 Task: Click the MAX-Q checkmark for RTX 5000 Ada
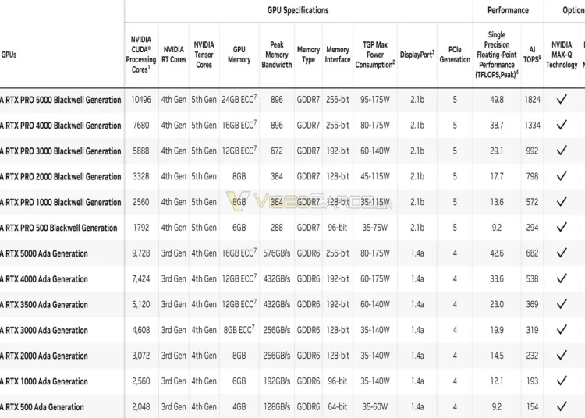[562, 253]
